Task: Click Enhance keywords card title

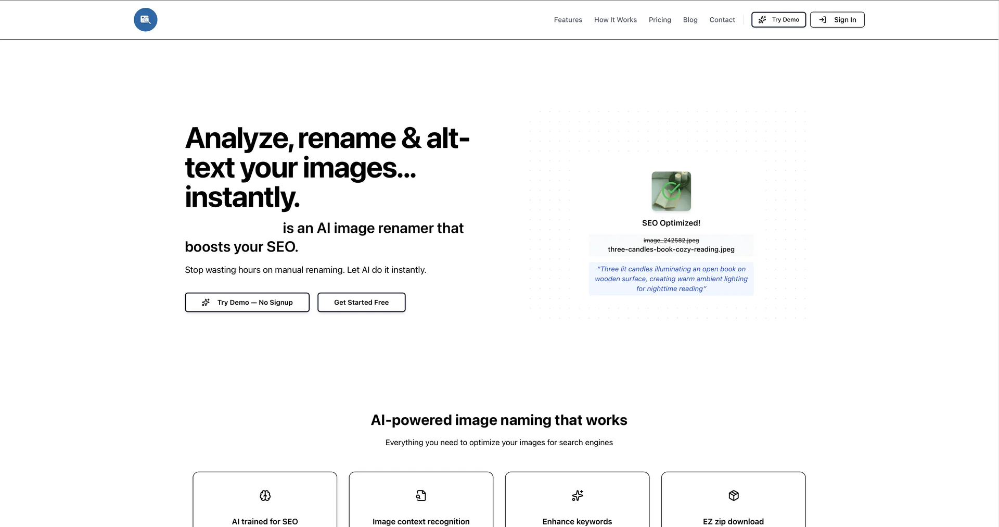Action: [577, 521]
